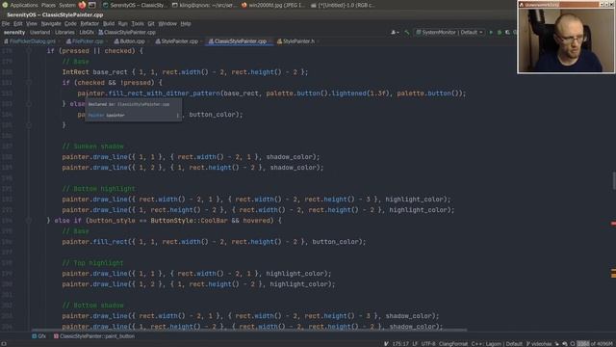The height and width of the screenshot is (347, 616).
Task: Click the UTF-8 encoding status
Action: [x=428, y=344]
